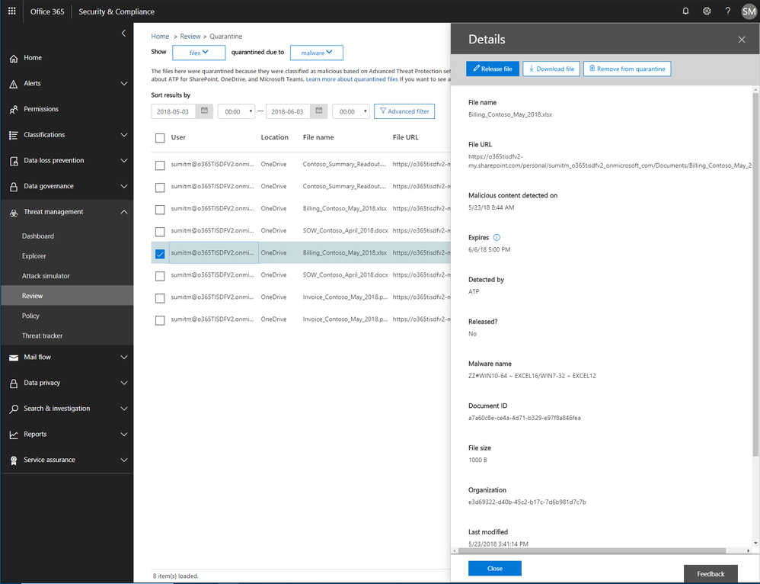Click the Classifications list icon
This screenshot has width=760, height=584.
tap(14, 135)
